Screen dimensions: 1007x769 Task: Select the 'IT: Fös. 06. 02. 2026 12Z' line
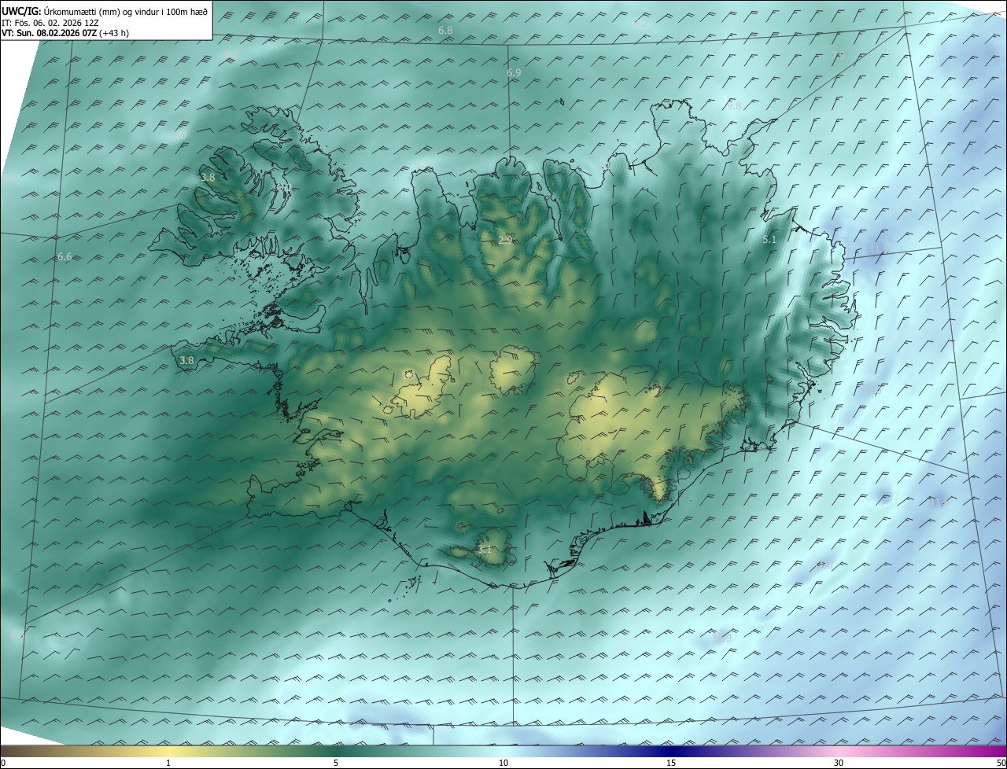pos(52,23)
